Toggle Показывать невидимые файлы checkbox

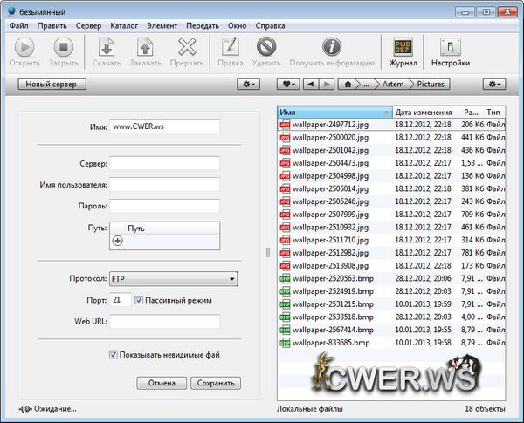click(114, 355)
